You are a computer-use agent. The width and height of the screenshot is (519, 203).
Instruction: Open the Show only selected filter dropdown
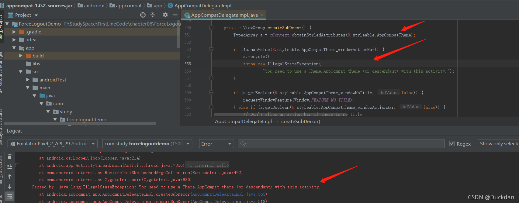tap(498, 143)
